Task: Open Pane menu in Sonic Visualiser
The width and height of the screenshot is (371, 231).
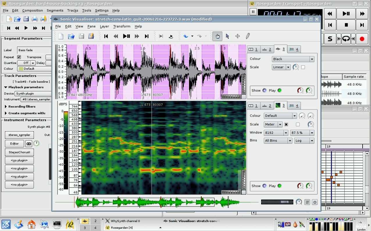Action: tap(91, 26)
